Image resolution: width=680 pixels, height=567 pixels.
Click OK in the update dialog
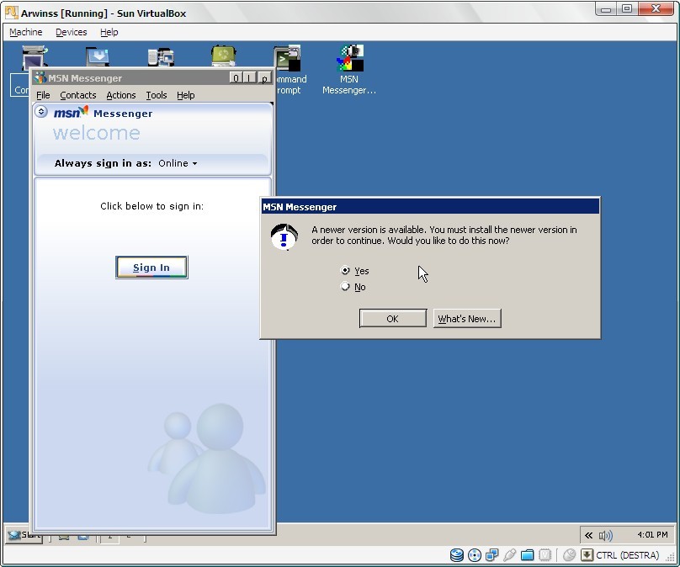(x=392, y=319)
